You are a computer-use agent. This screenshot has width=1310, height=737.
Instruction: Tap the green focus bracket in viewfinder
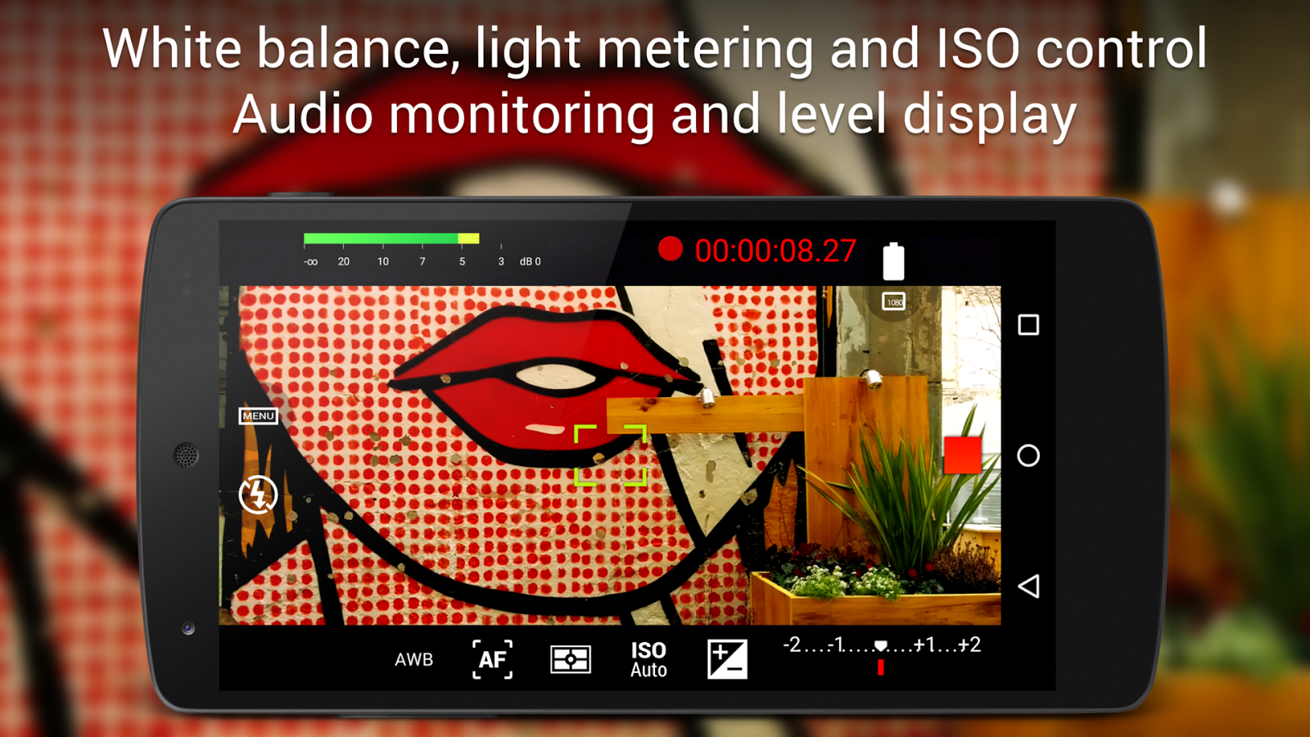click(611, 455)
